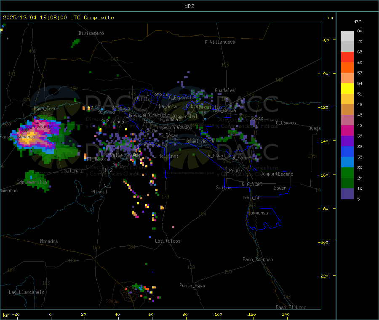Select the light gray 70-80 dBZ legend swatch
The image size is (379, 320).
point(347,36)
